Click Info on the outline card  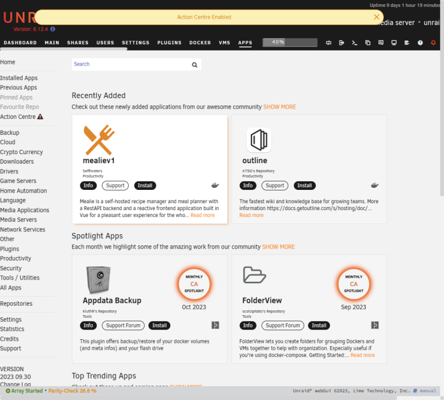[248, 186]
